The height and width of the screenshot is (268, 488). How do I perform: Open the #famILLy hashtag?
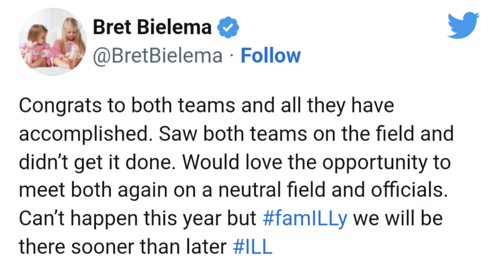[x=305, y=219]
